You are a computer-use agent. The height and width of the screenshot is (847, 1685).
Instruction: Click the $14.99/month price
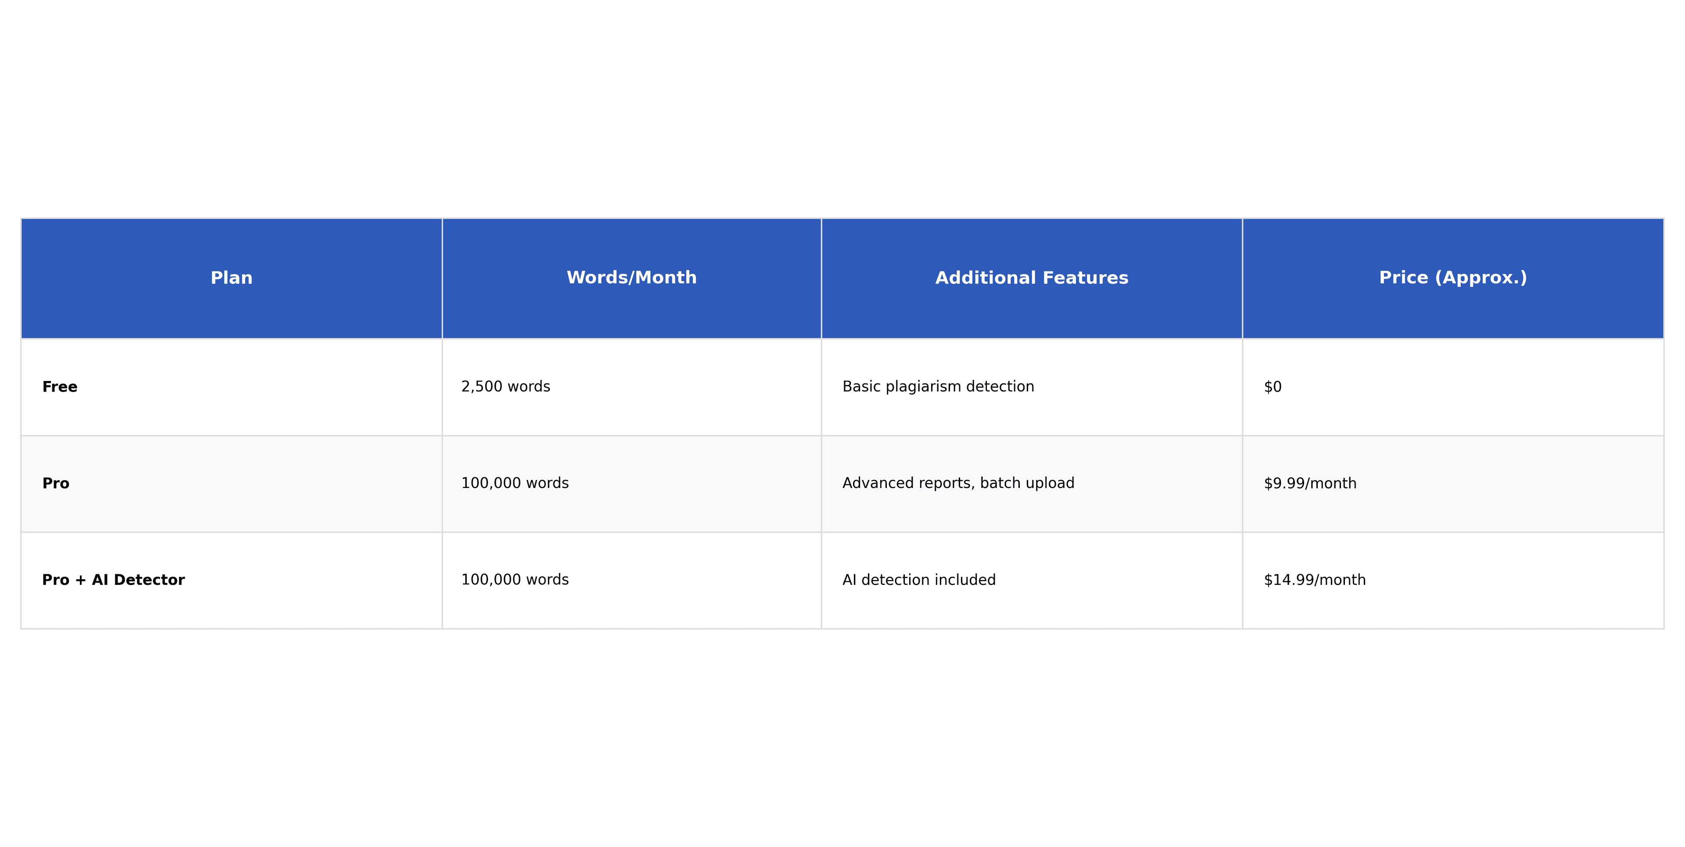click(x=1315, y=580)
